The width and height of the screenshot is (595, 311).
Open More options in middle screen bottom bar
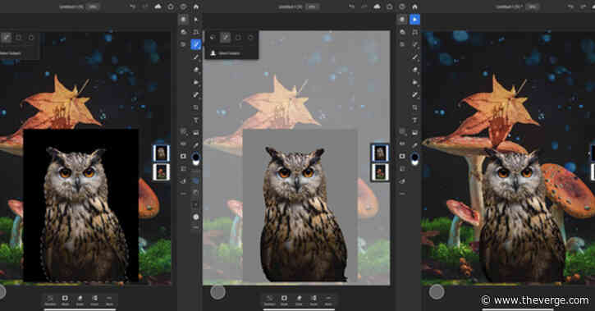click(x=328, y=300)
